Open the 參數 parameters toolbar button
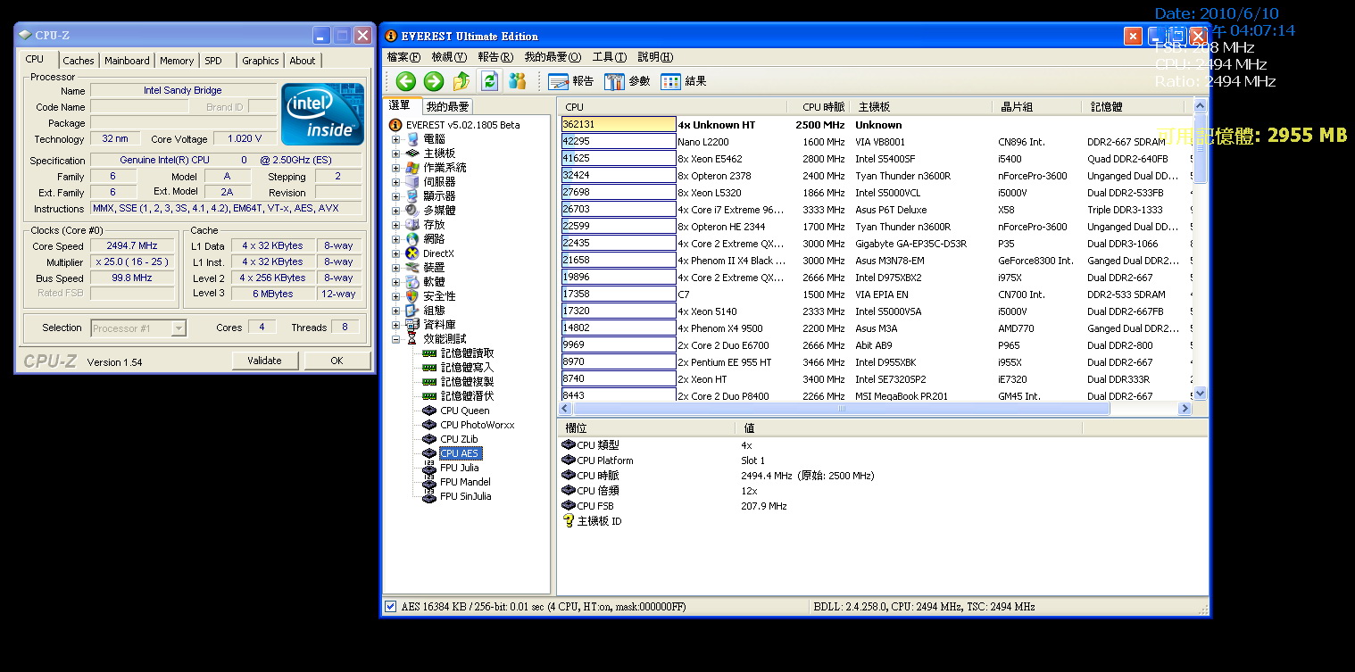 pos(628,82)
